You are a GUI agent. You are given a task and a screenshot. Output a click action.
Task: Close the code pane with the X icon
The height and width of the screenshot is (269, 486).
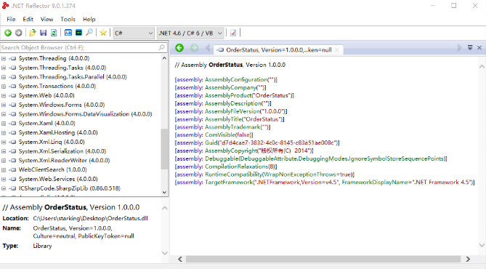(479, 48)
